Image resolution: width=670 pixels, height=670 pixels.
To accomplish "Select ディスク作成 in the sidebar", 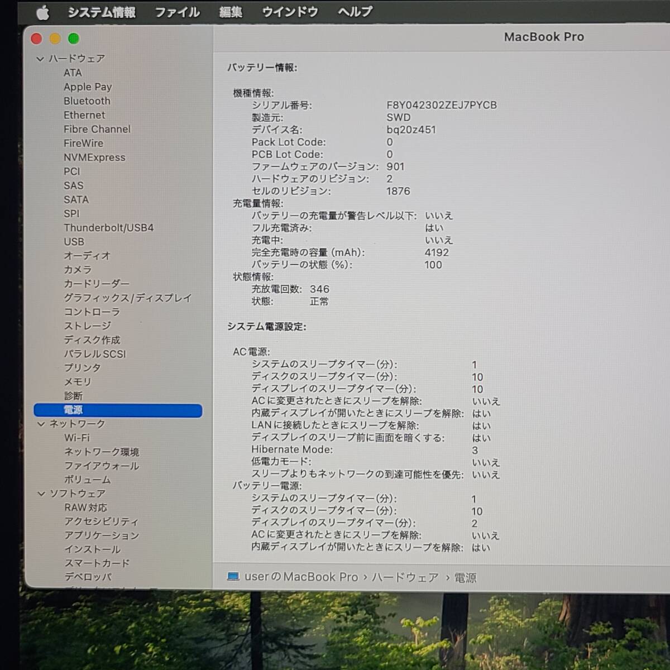I will 92,340.
